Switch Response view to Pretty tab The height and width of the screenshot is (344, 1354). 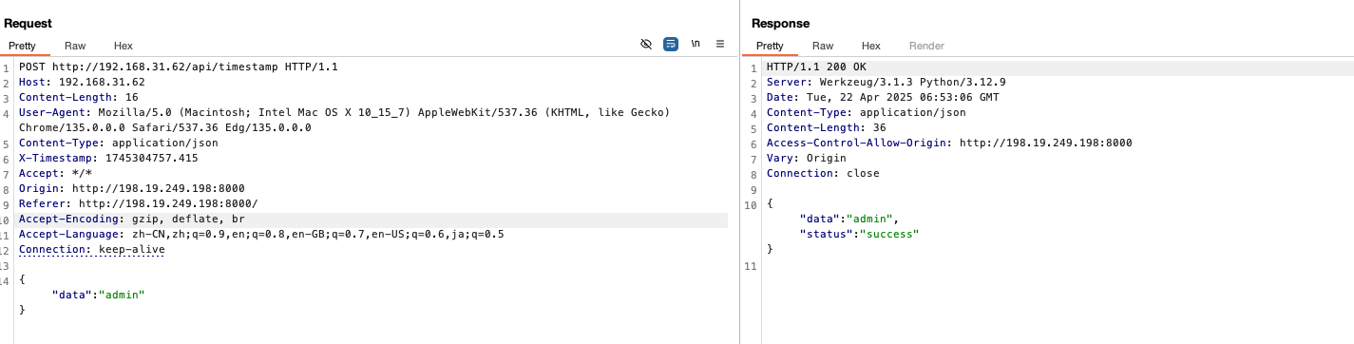click(770, 46)
